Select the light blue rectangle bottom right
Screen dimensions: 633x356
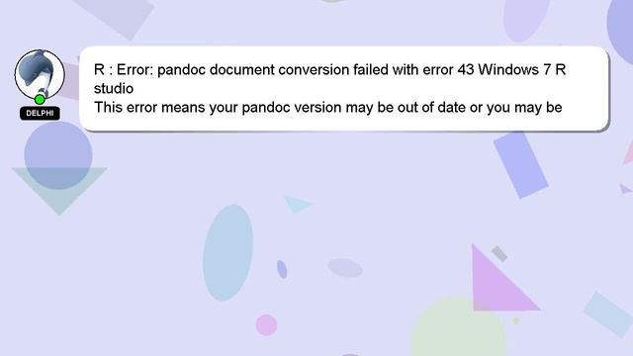pyautogui.click(x=608, y=314)
